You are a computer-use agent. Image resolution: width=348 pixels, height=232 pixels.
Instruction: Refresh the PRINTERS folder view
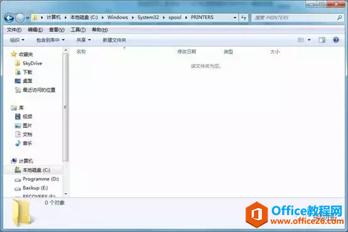click(244, 18)
